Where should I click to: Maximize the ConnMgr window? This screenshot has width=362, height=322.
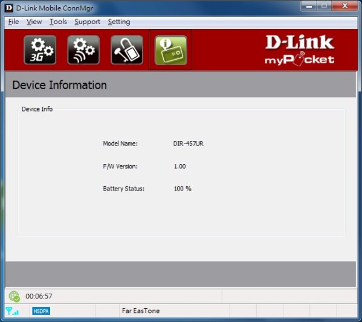pyautogui.click(x=324, y=7)
